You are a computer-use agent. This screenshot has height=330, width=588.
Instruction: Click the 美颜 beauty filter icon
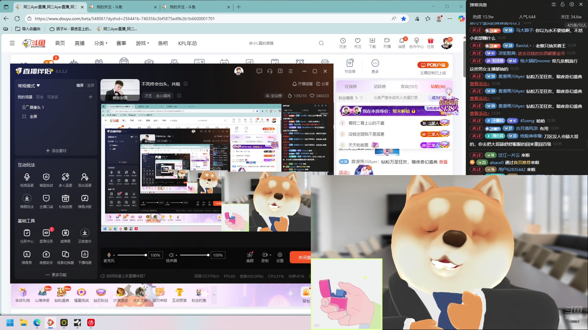[250, 255]
